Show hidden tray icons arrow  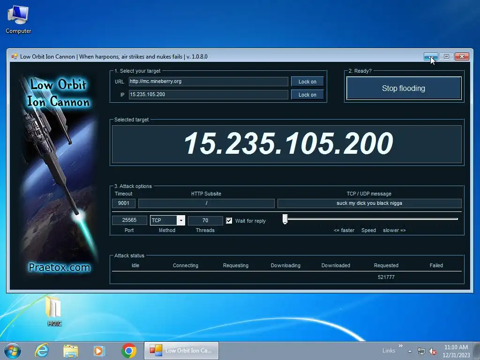click(x=410, y=351)
